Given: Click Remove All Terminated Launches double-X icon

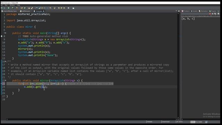Looking at the screenshot, I should (x=215, y=14).
